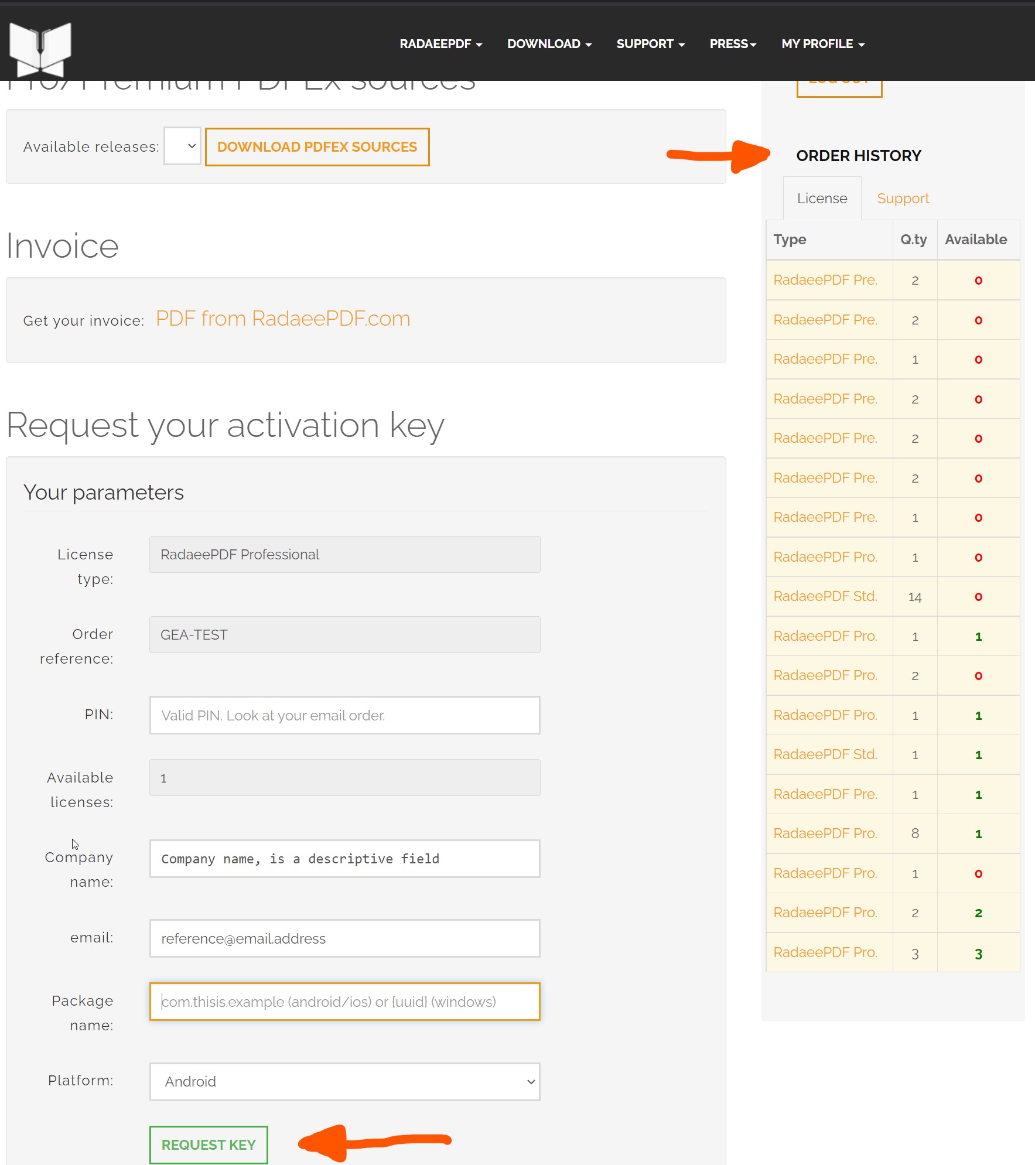
Task: Open the Platform dropdown showing Android
Action: coord(344,1081)
